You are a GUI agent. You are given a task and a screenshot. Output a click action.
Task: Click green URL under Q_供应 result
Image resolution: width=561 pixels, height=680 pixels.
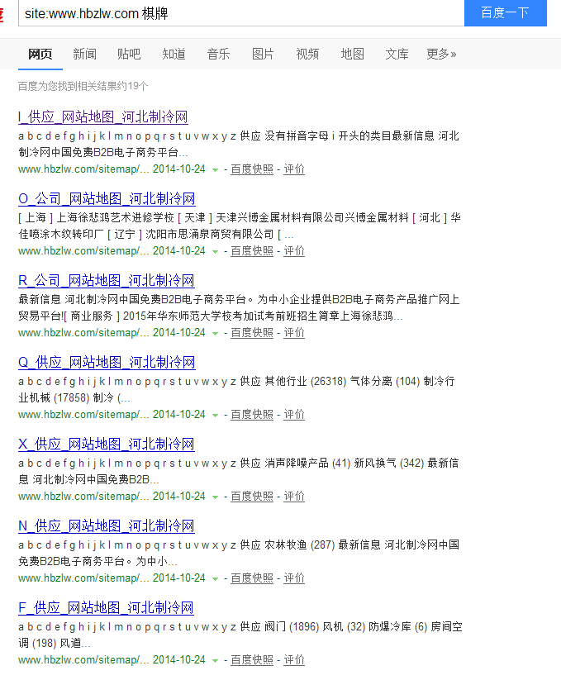click(x=83, y=415)
